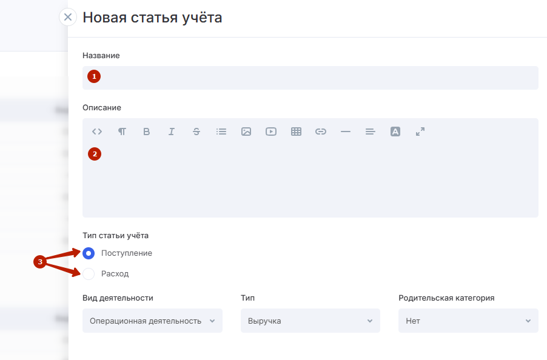Apply strikethrough formatting in description
The height and width of the screenshot is (360, 547).
tap(196, 132)
